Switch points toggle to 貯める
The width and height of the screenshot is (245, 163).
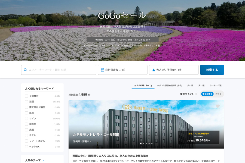[218, 94]
